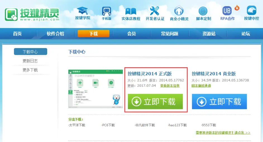
Task: Open the 查看版本信息 link
Action: click(170, 86)
